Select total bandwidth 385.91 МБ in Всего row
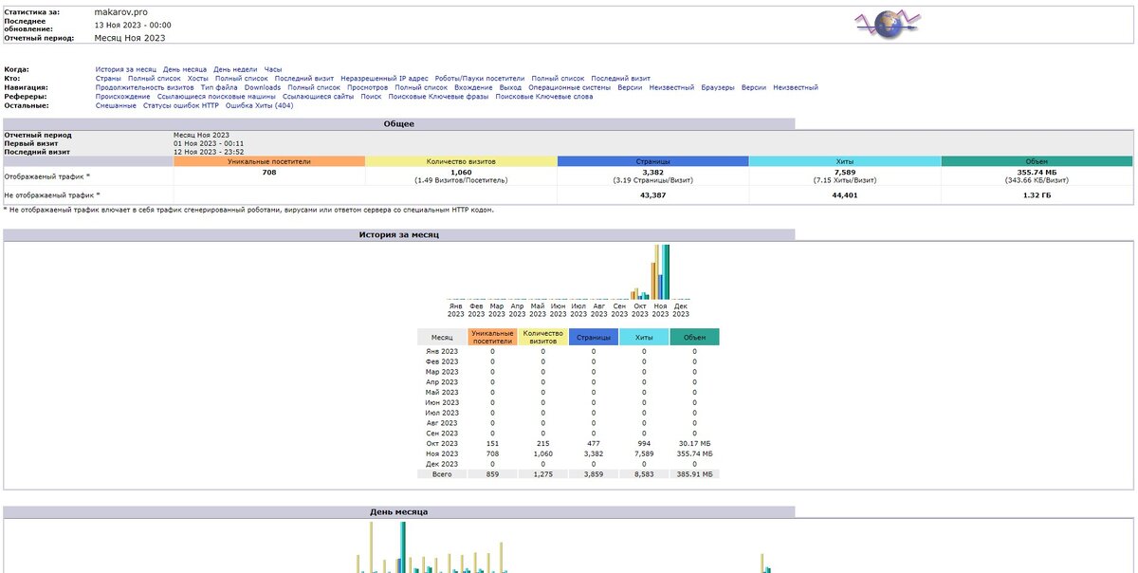The width and height of the screenshot is (1138, 573). 694,473
